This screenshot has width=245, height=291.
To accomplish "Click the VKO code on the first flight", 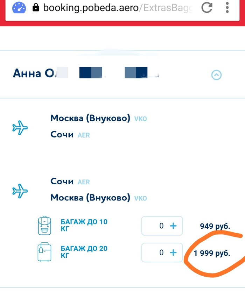I will pos(141,119).
